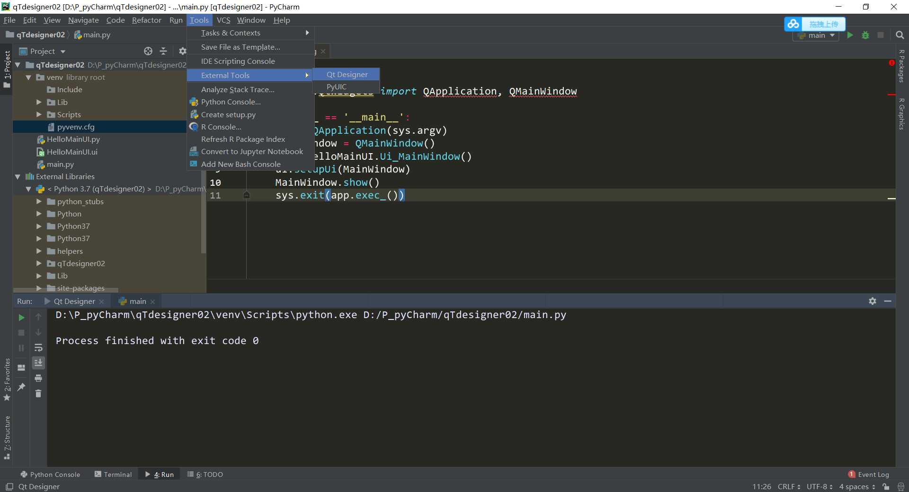Run the main configuration with green play icon
This screenshot has width=909, height=492.
850,35
